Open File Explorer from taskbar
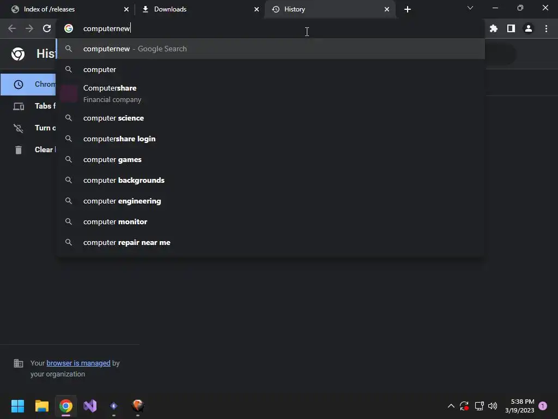 point(41,406)
